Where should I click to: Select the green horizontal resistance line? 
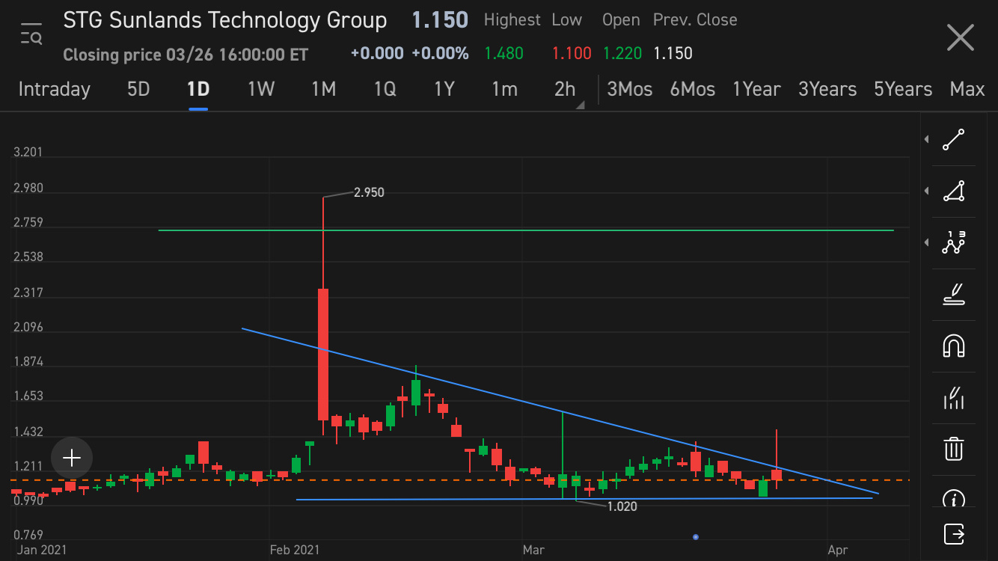point(526,230)
